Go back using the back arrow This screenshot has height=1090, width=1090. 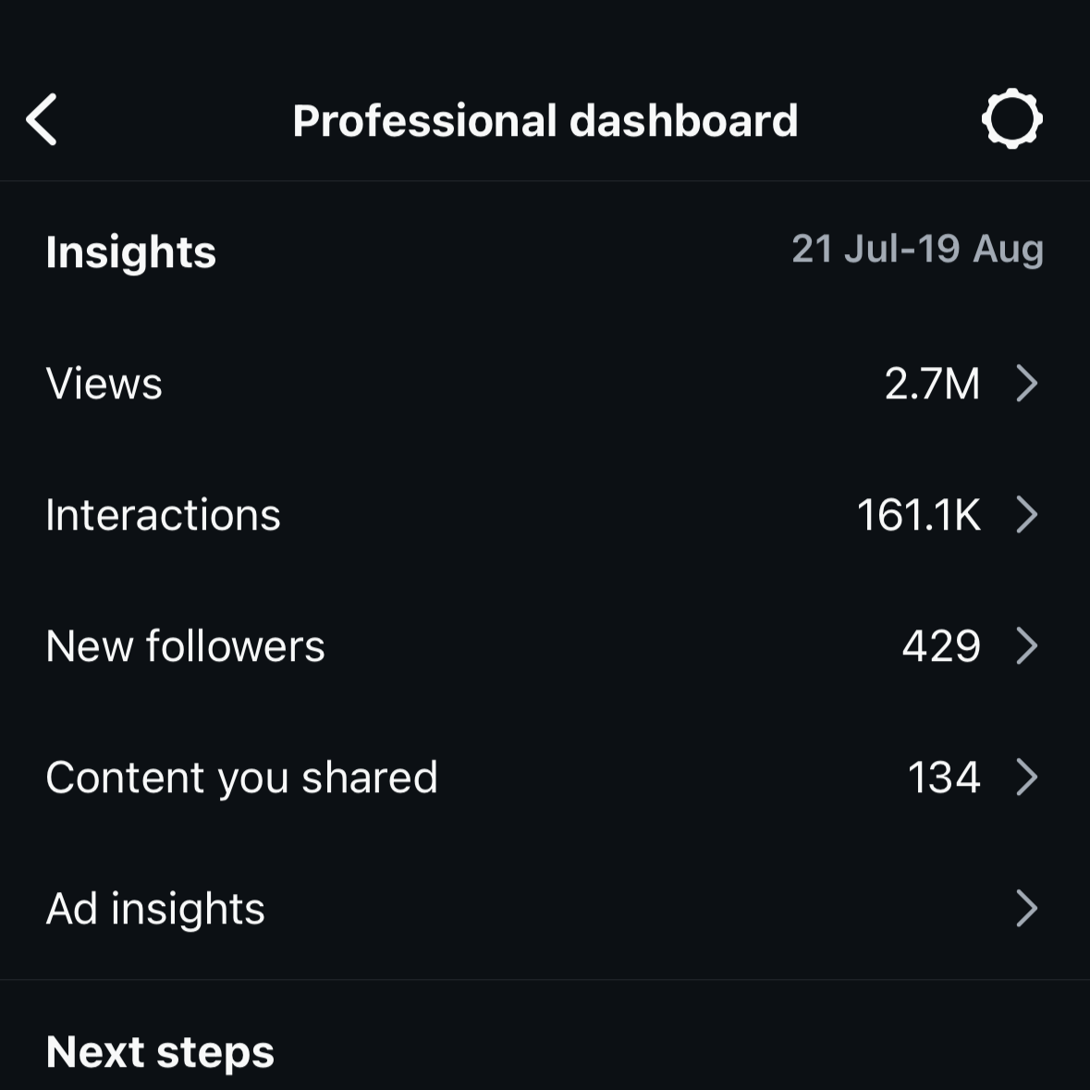[41, 119]
